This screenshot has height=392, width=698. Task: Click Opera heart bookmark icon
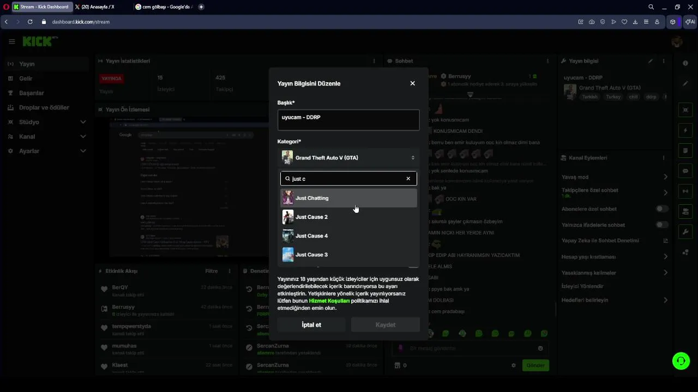[x=624, y=22]
